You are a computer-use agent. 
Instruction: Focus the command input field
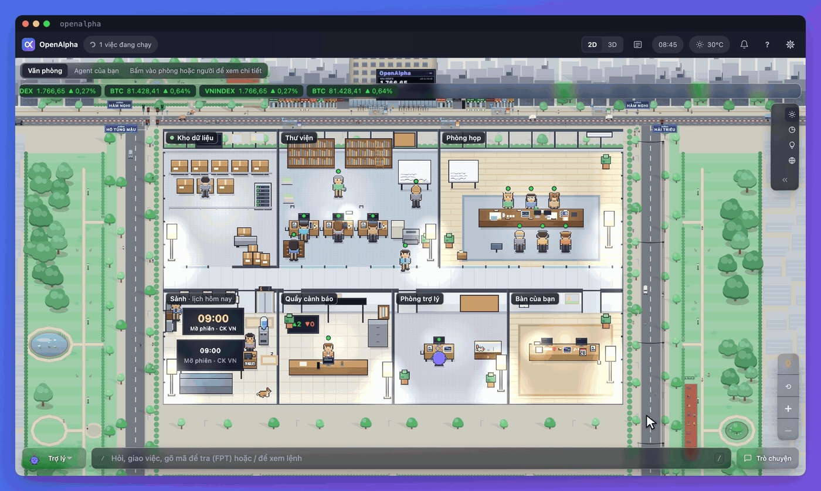410,458
